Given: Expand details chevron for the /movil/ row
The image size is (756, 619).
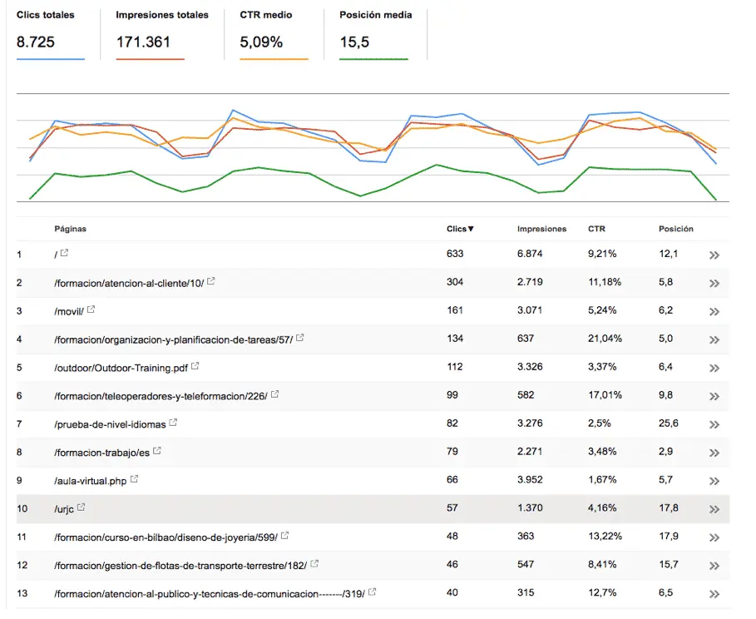Looking at the screenshot, I should (714, 310).
